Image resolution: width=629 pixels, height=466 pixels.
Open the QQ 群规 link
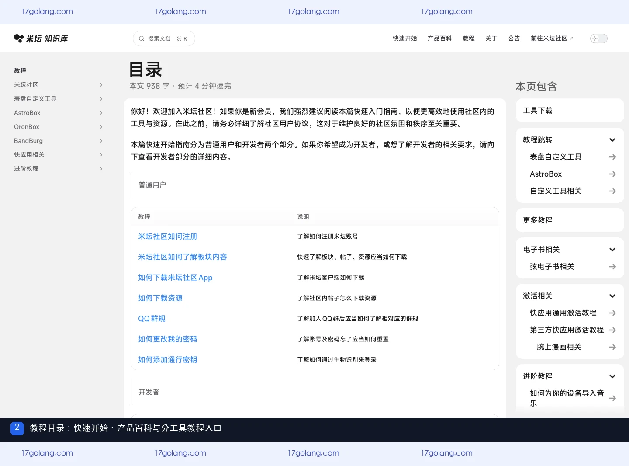tap(152, 319)
